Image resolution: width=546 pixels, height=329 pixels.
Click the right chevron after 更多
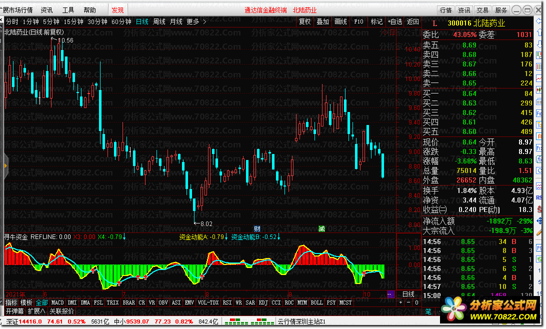pos(205,21)
